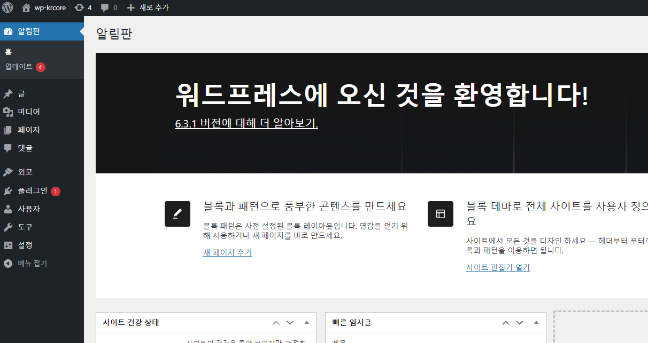Open the 도구 tools menu
The width and height of the screenshot is (648, 343).
(42, 227)
